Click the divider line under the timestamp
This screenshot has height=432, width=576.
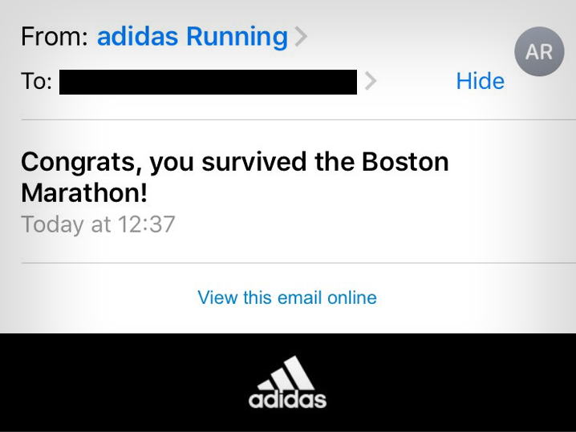(x=298, y=263)
